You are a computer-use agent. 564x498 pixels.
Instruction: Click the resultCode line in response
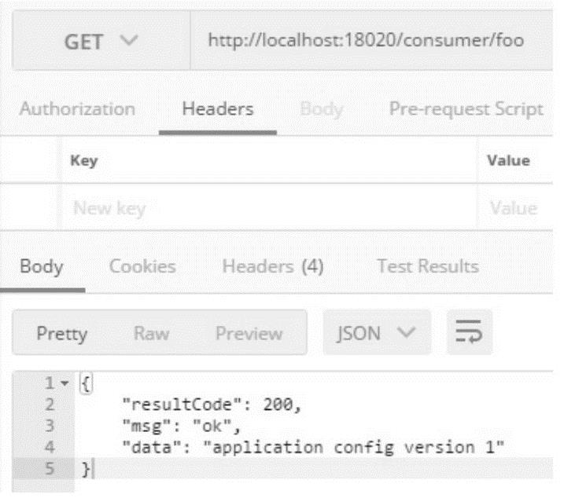[x=212, y=405]
